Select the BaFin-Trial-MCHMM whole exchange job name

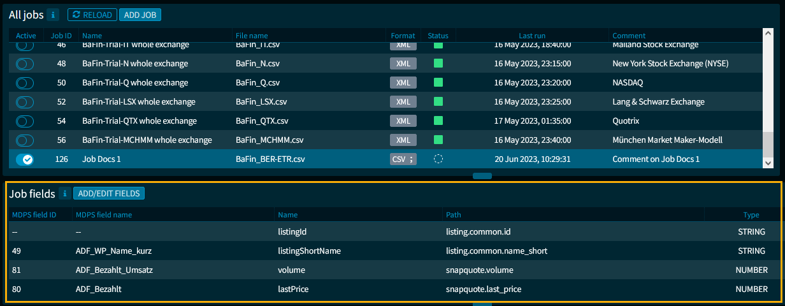coord(147,140)
